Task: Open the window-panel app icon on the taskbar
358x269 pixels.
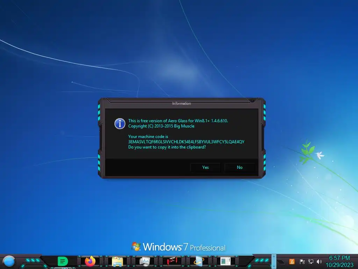Action: tap(225, 261)
